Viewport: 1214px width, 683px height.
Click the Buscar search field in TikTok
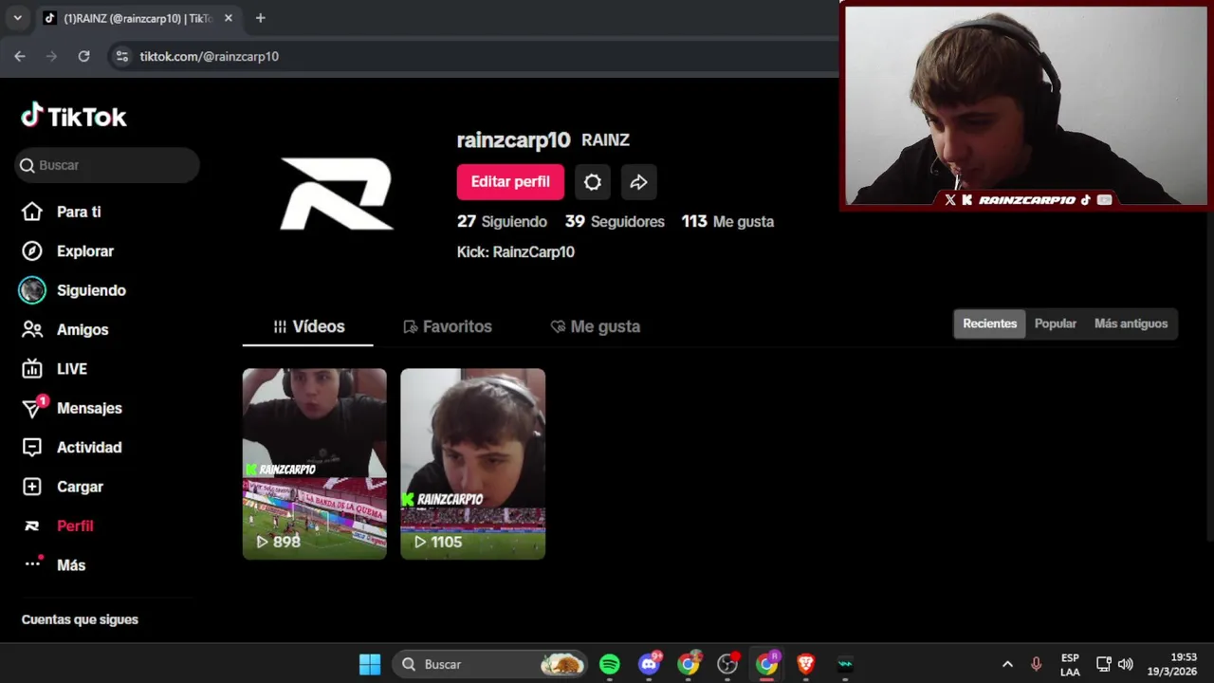point(107,165)
